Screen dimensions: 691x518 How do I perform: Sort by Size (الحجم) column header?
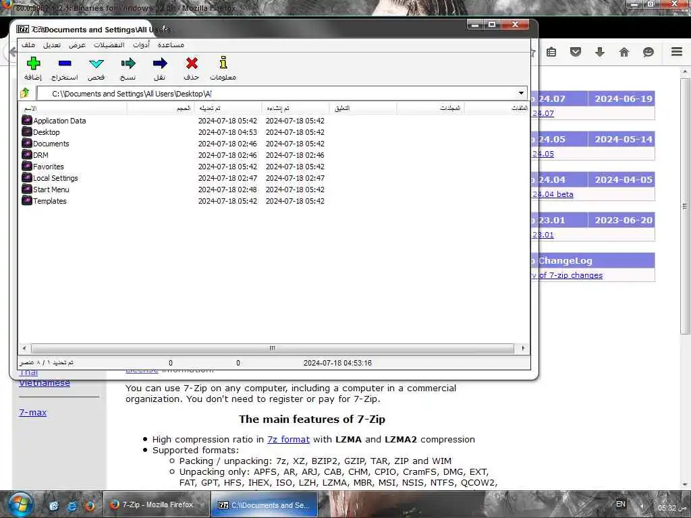[161, 108]
